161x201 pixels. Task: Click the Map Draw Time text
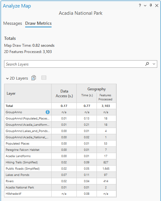coord(29,45)
